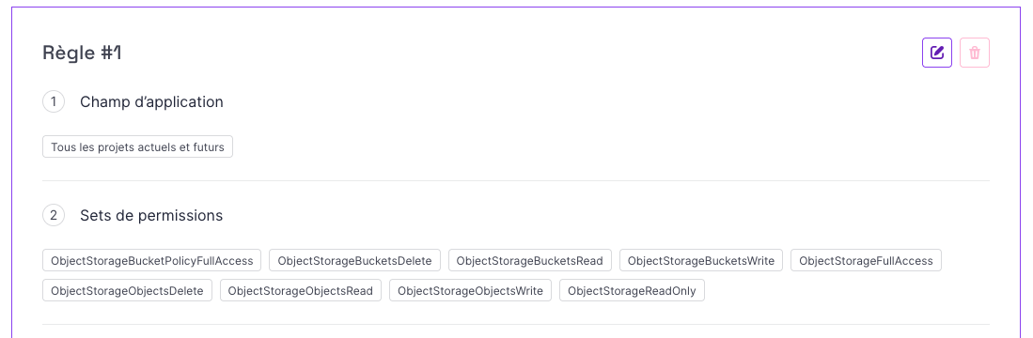Choose the ObjectStorageObjectsWrite permission tag
Screen dimensions: 1033x338
point(470,291)
